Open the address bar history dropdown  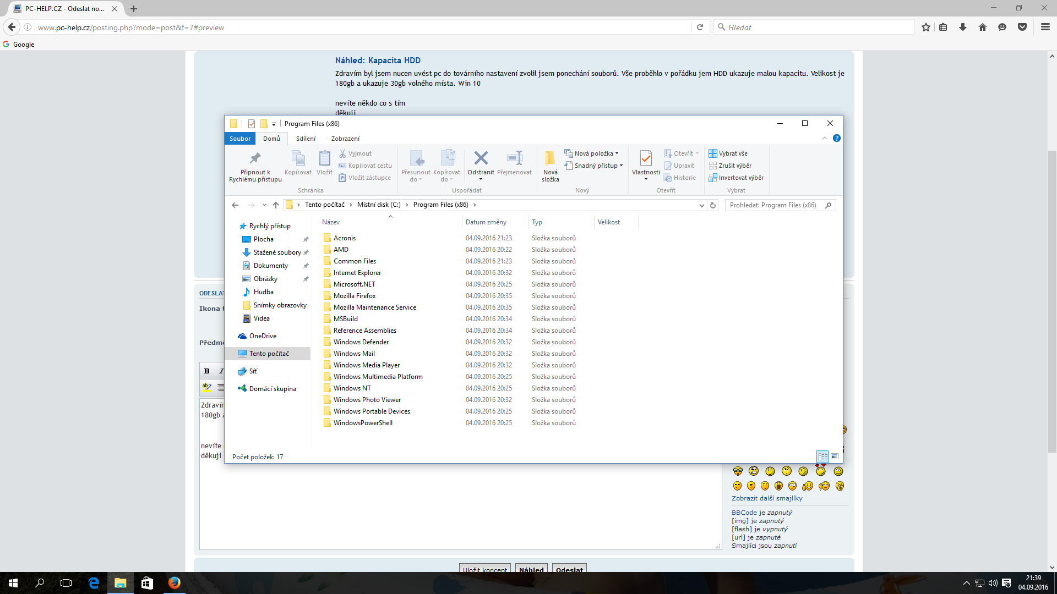(701, 205)
